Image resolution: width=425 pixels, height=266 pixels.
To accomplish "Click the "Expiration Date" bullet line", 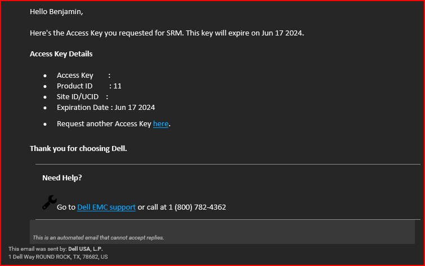I will (106, 108).
